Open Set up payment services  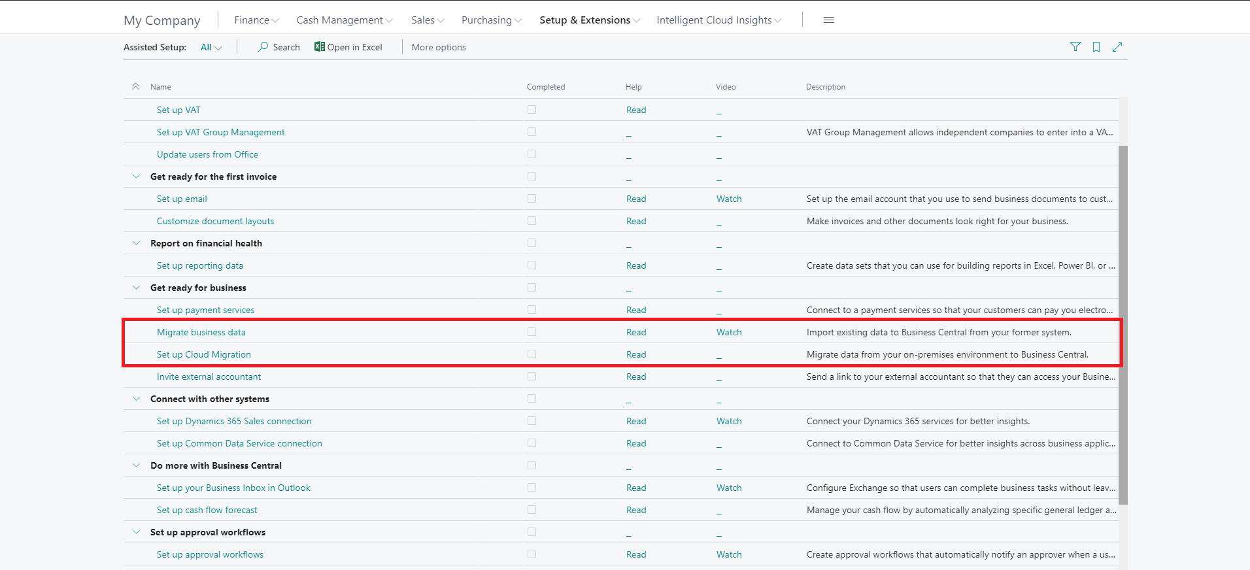[206, 310]
